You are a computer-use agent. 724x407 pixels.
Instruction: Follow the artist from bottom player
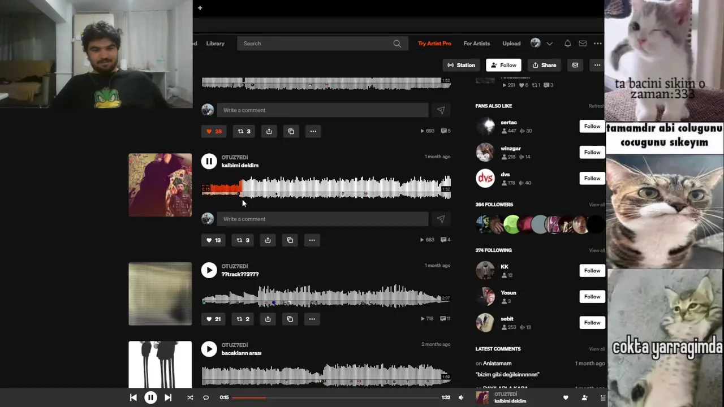[584, 397]
